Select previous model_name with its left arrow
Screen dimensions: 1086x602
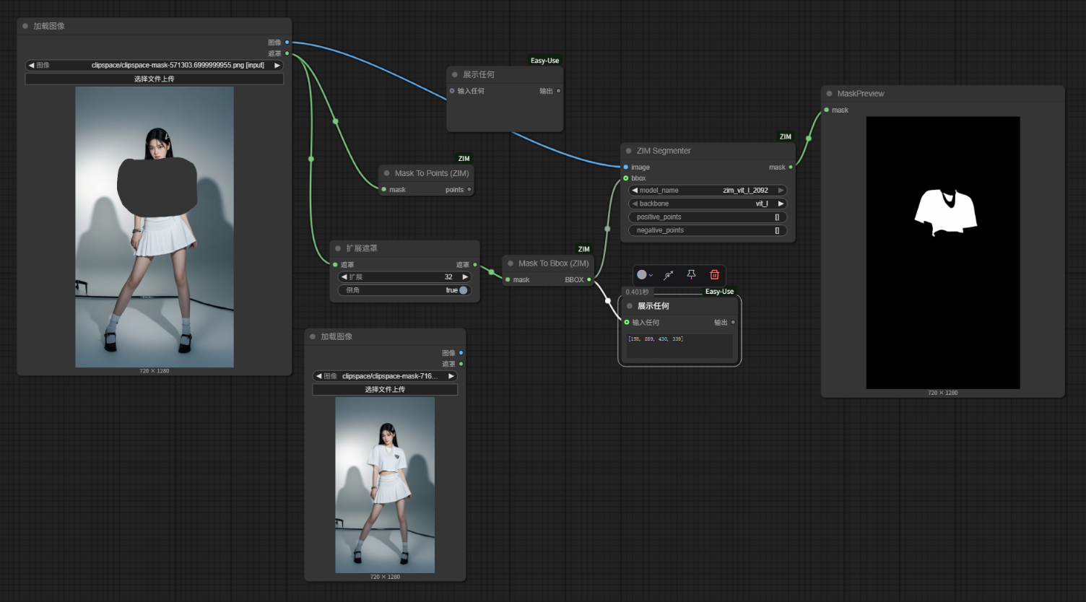(635, 191)
